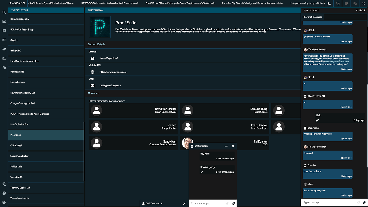Select Thales.Investments institution
The width and height of the screenshot is (368, 207).
click(x=46, y=198)
